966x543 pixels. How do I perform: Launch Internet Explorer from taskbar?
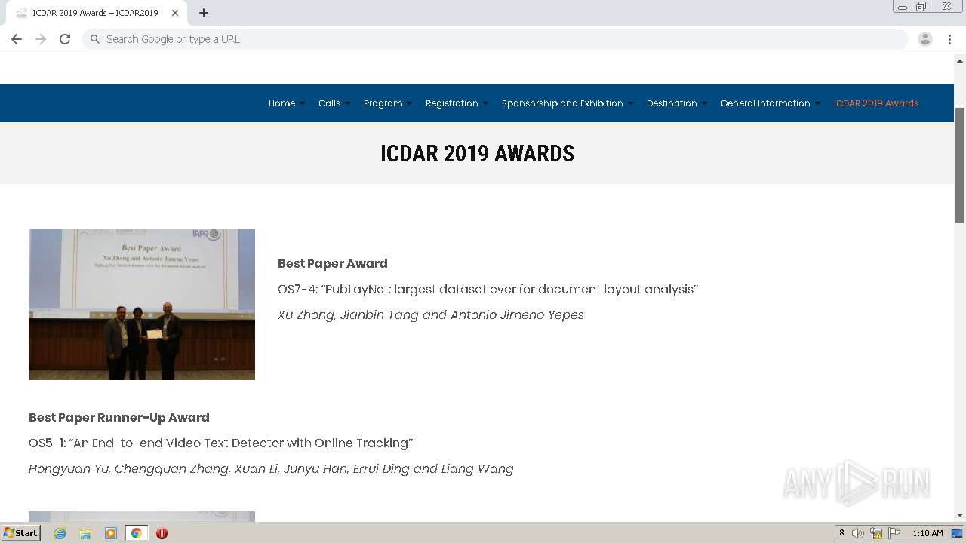(60, 533)
